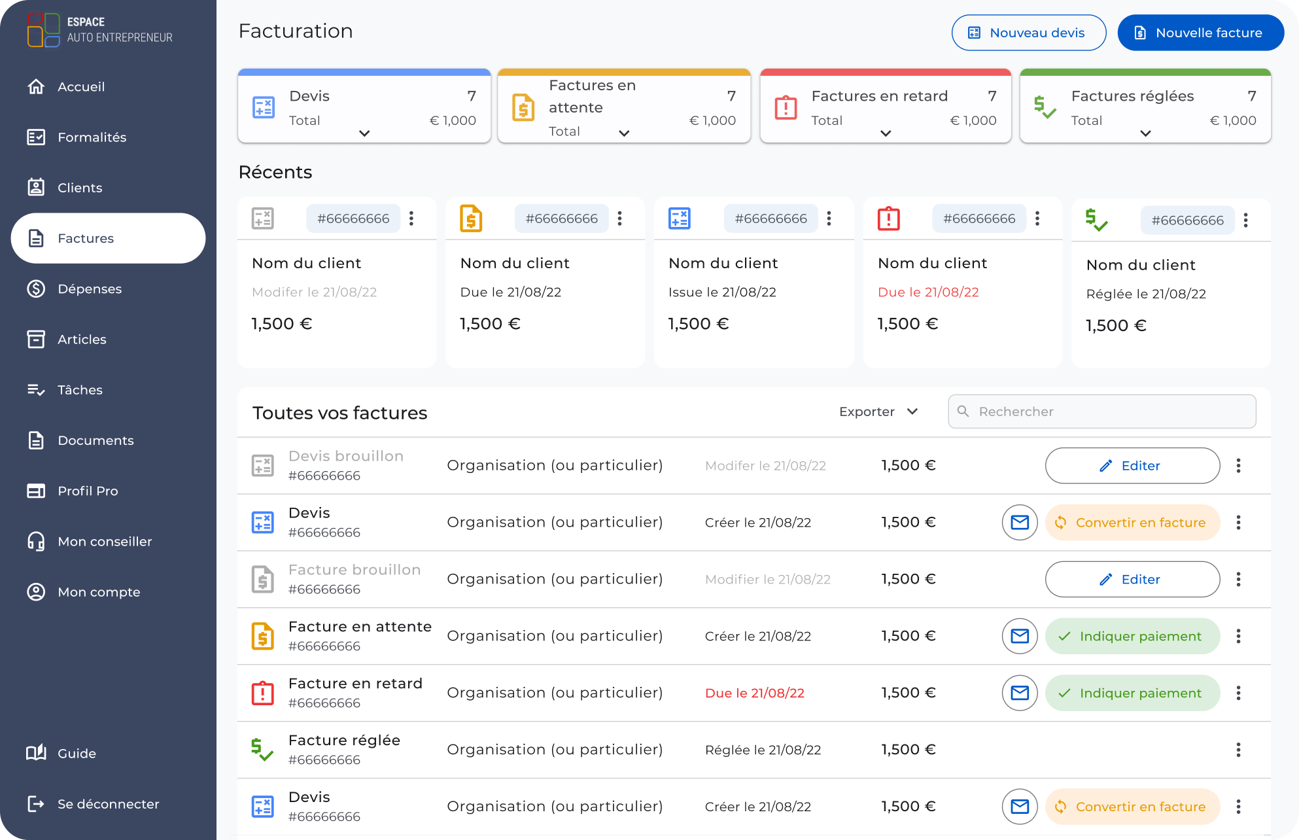Create a Nouveau devis
Viewport: 1299px width, 840px height.
pyautogui.click(x=1029, y=33)
